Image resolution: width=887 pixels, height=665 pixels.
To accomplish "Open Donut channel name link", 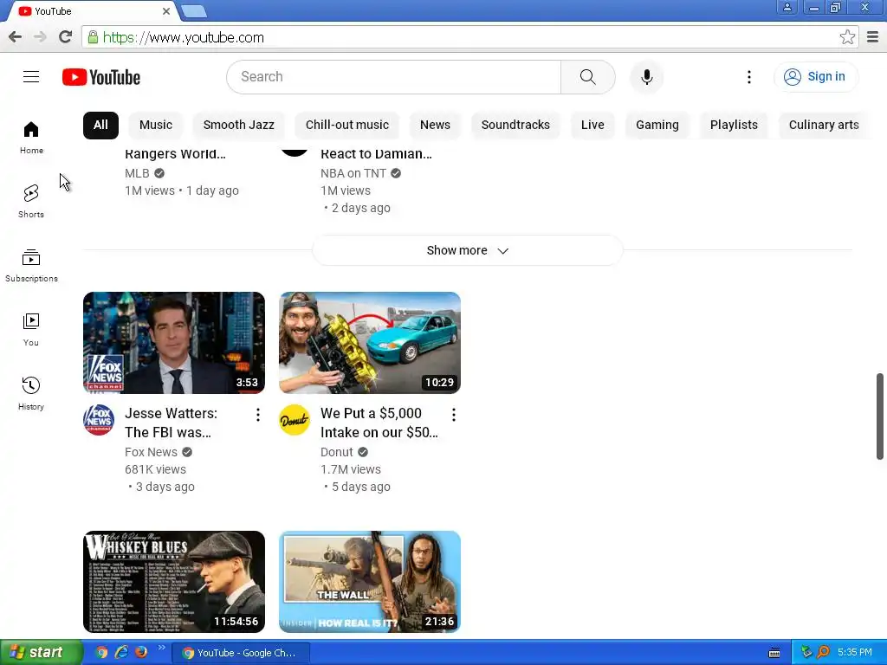I will click(337, 452).
